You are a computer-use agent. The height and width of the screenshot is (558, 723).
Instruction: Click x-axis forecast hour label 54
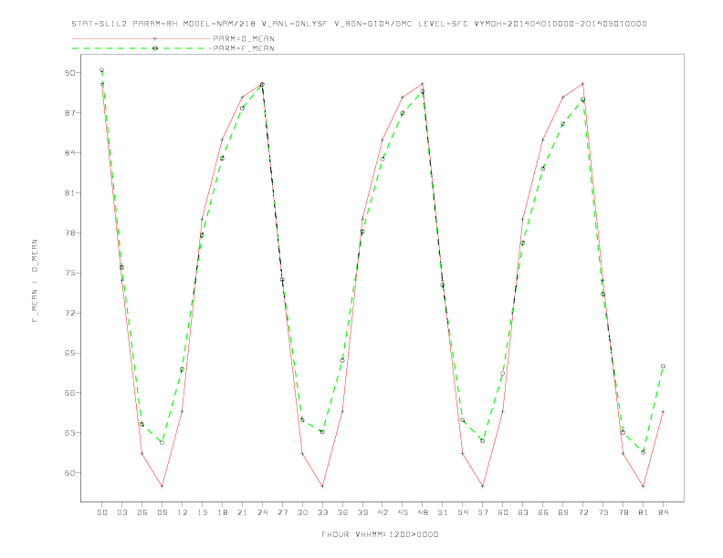point(463,512)
